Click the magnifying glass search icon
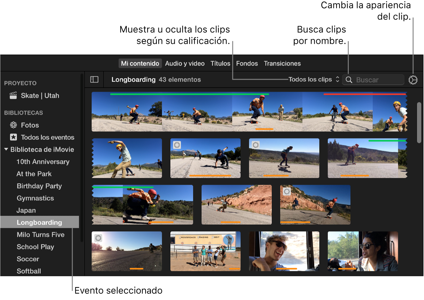424x300 pixels. click(x=349, y=80)
